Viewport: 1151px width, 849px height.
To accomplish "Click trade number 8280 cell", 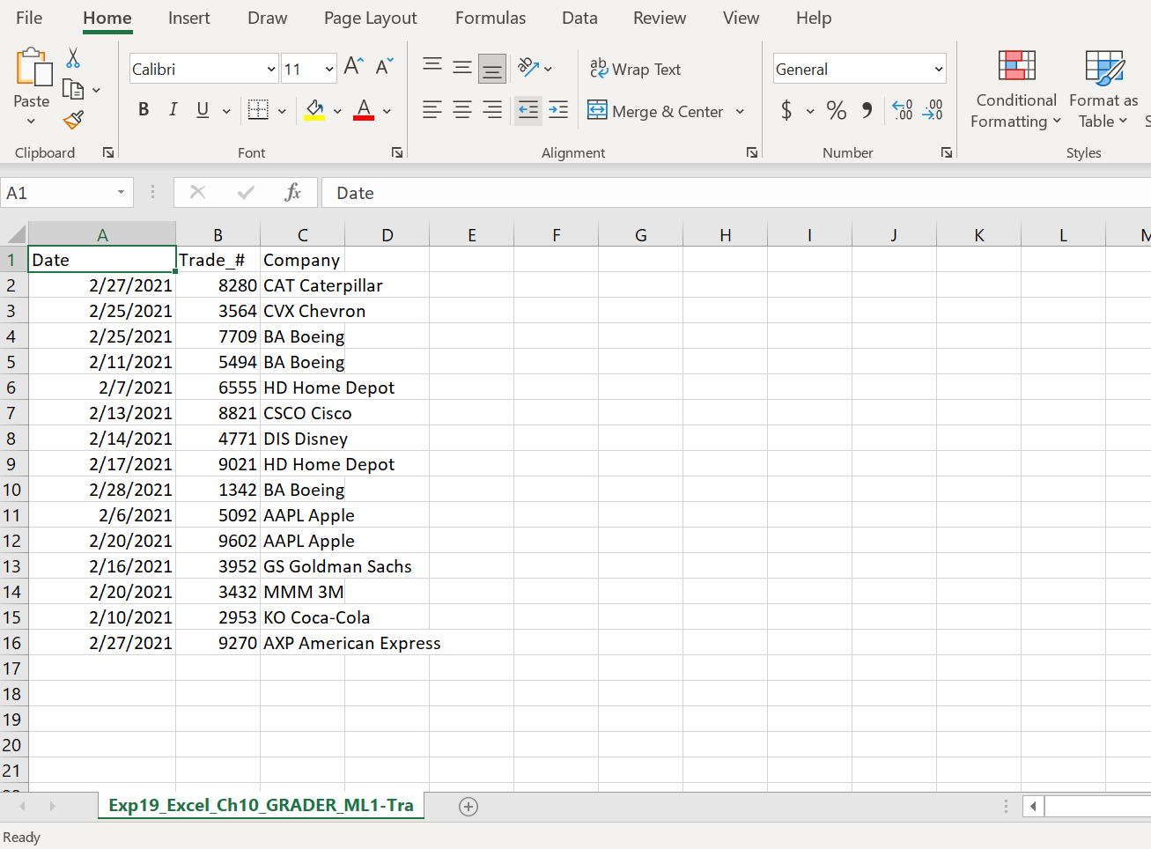I will pyautogui.click(x=218, y=285).
